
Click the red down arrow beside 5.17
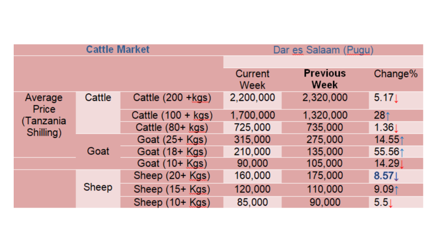pyautogui.click(x=396, y=99)
